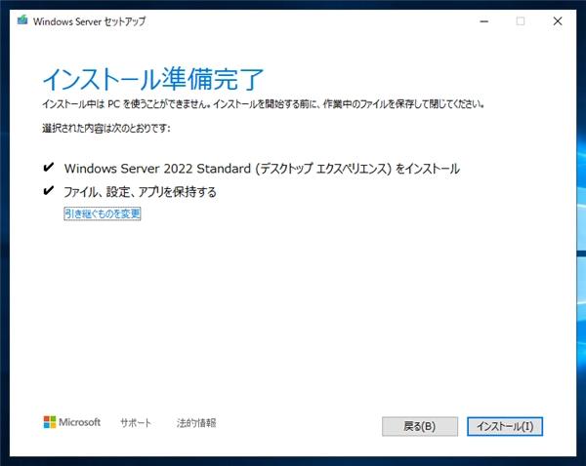Open the 法的情報 link
Screen dimensions: 586x466
196,423
